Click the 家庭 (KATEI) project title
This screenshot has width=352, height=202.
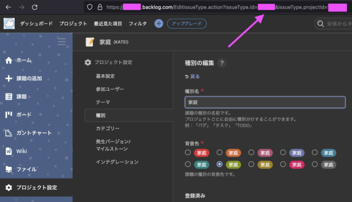click(x=114, y=42)
